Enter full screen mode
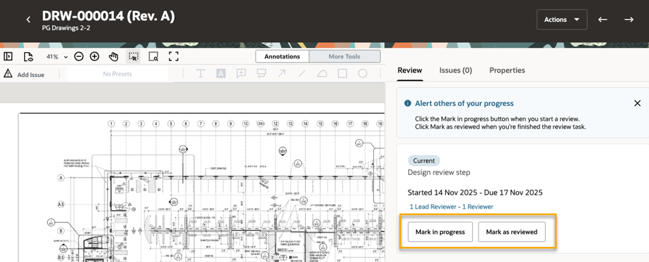This screenshot has height=262, width=649. [173, 57]
